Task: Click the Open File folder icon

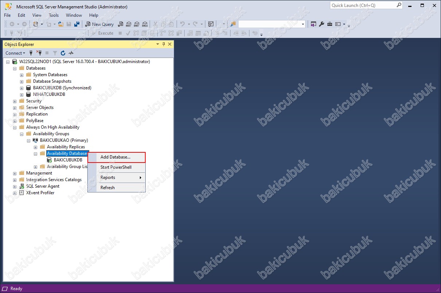Action: click(x=61, y=24)
